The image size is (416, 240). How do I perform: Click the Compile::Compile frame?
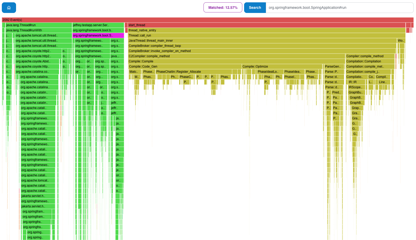click(237, 61)
